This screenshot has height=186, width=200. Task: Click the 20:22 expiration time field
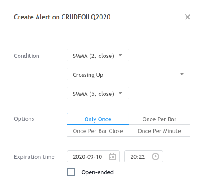point(144,157)
